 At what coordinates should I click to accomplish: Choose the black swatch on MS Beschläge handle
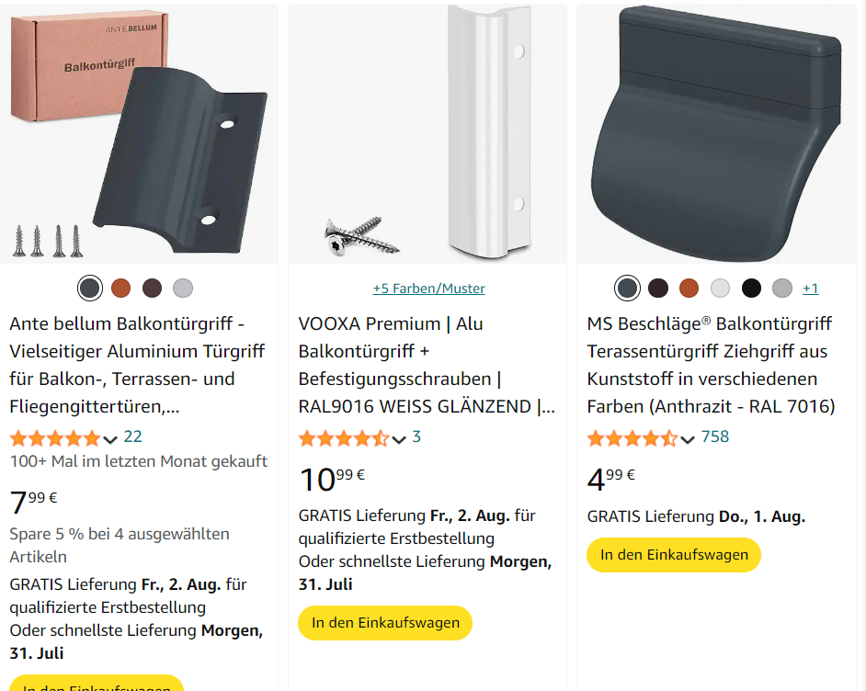pos(751,289)
